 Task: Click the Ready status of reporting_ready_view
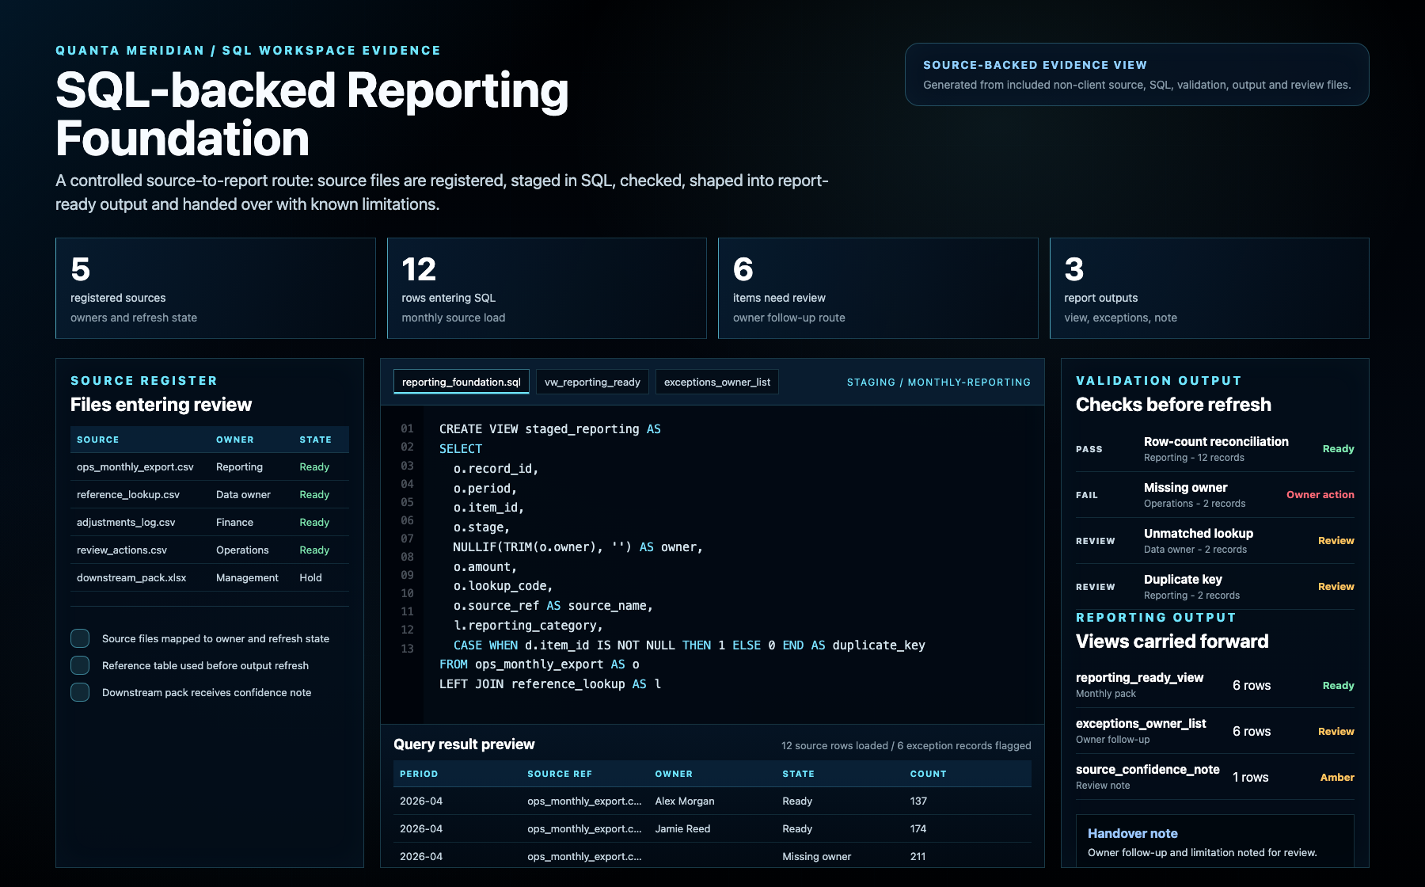1338,686
